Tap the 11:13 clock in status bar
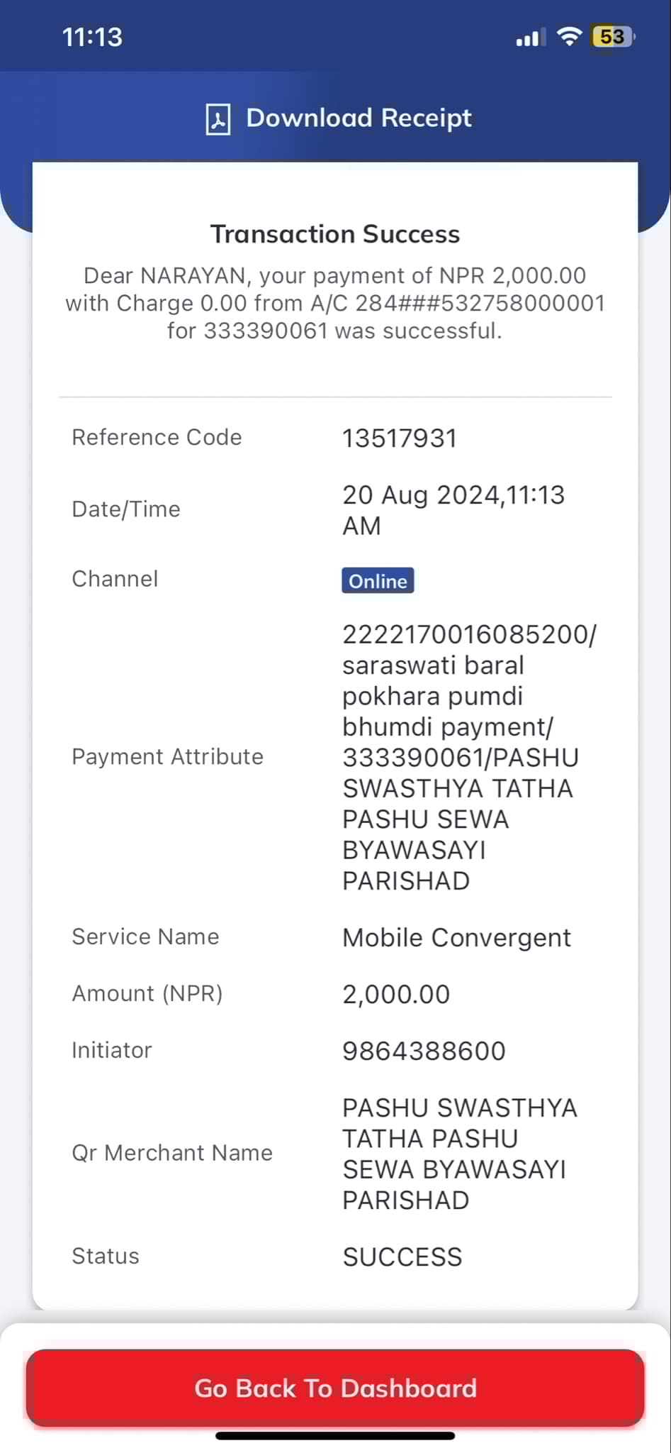 (x=92, y=37)
